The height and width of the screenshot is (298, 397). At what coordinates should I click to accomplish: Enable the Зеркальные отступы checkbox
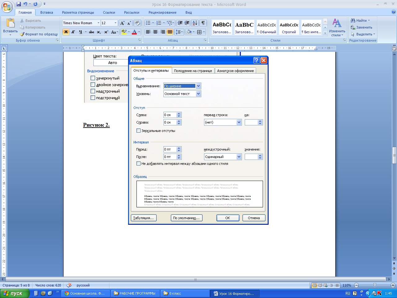138,131
